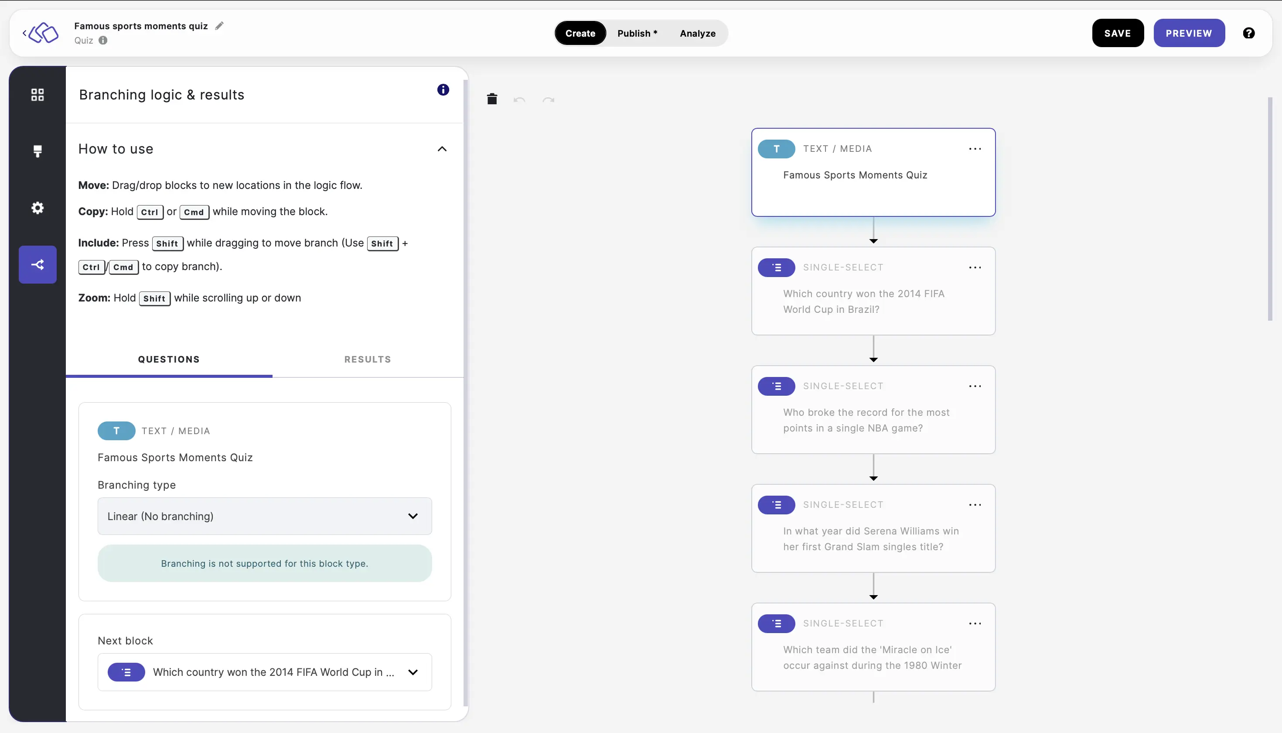Screen dimensions: 1282x733
Task: Select the 'Which country won the 2014 FIFA' block
Action: coord(873,291)
